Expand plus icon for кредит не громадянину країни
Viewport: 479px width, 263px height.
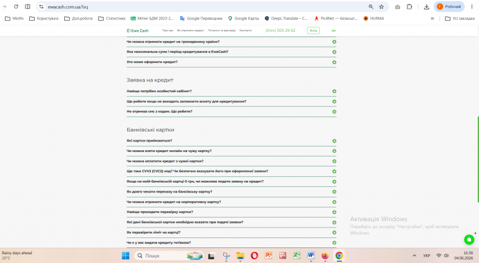(334, 42)
